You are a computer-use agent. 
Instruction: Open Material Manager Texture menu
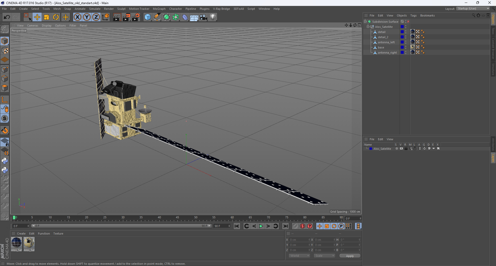tap(58, 234)
